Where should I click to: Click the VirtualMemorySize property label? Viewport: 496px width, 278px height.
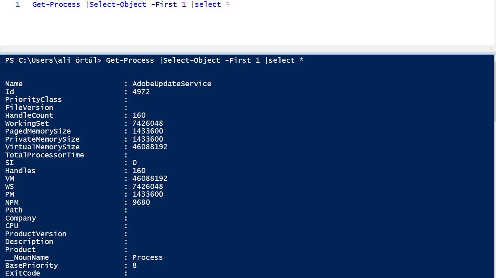[43, 147]
